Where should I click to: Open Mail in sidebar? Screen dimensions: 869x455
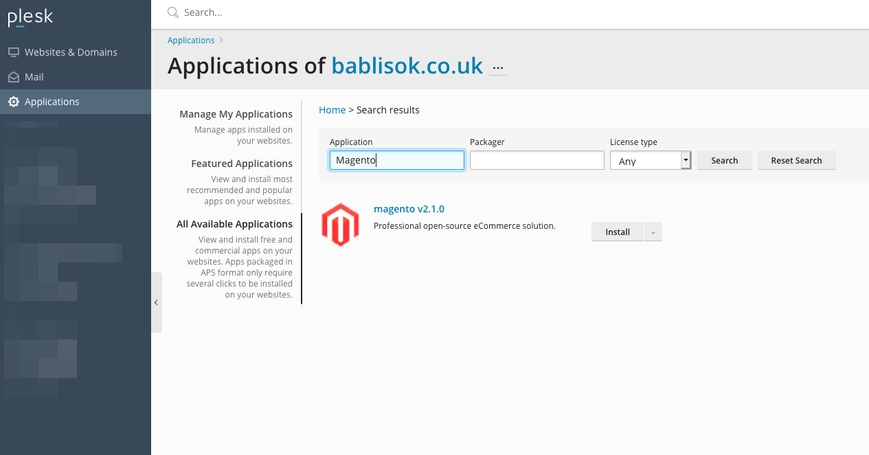pos(34,77)
